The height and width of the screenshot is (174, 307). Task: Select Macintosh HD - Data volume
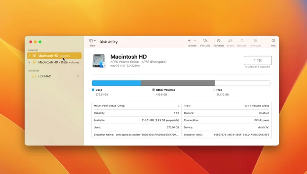[x=54, y=62]
